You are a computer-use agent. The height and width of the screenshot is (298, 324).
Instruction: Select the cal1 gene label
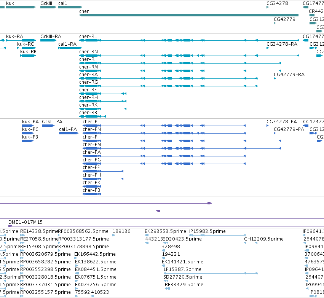(62, 3)
